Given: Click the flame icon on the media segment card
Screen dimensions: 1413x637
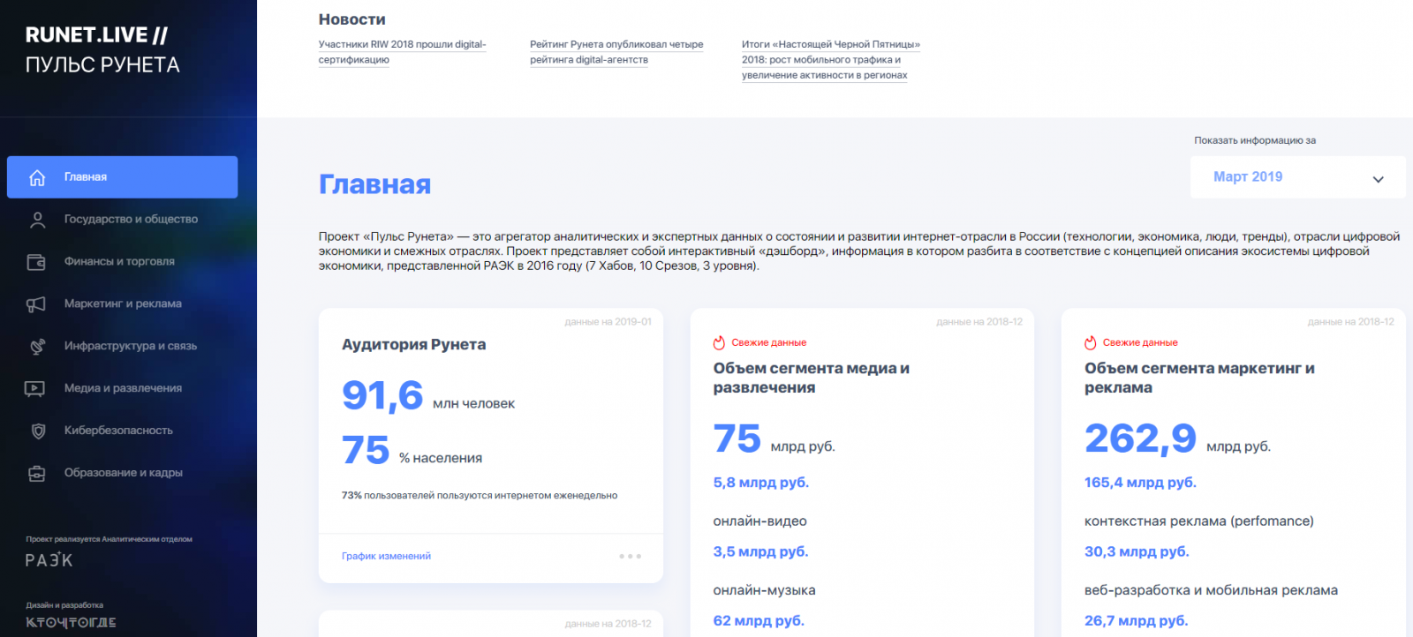Looking at the screenshot, I should [x=719, y=342].
